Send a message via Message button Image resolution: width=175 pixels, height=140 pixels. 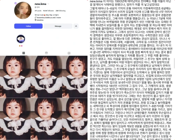(58, 26)
